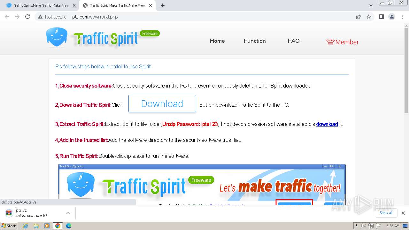409x230 pixels.
Task: Share this page via the share icon
Action: pos(359,17)
